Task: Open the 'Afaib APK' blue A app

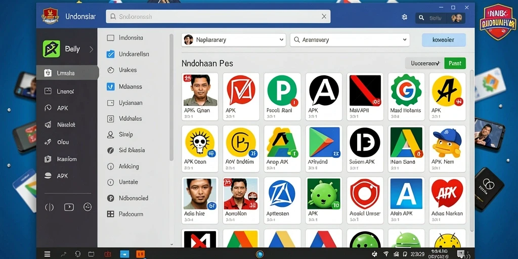Action: 406,200
